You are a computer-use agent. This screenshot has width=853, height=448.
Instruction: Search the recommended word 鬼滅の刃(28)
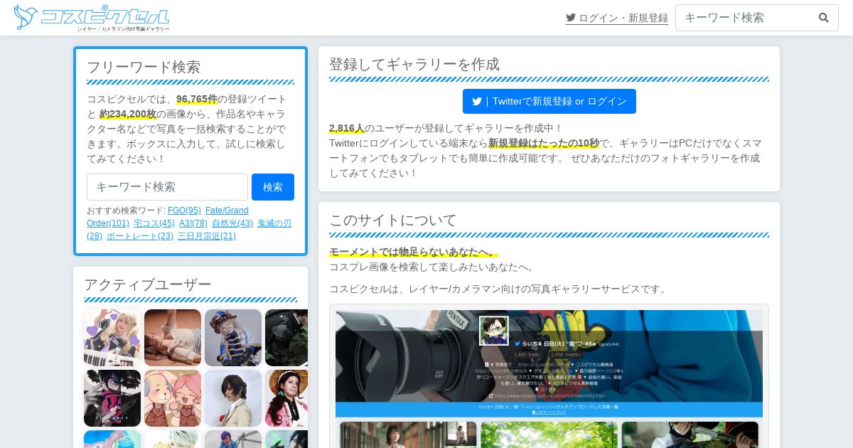tap(274, 223)
